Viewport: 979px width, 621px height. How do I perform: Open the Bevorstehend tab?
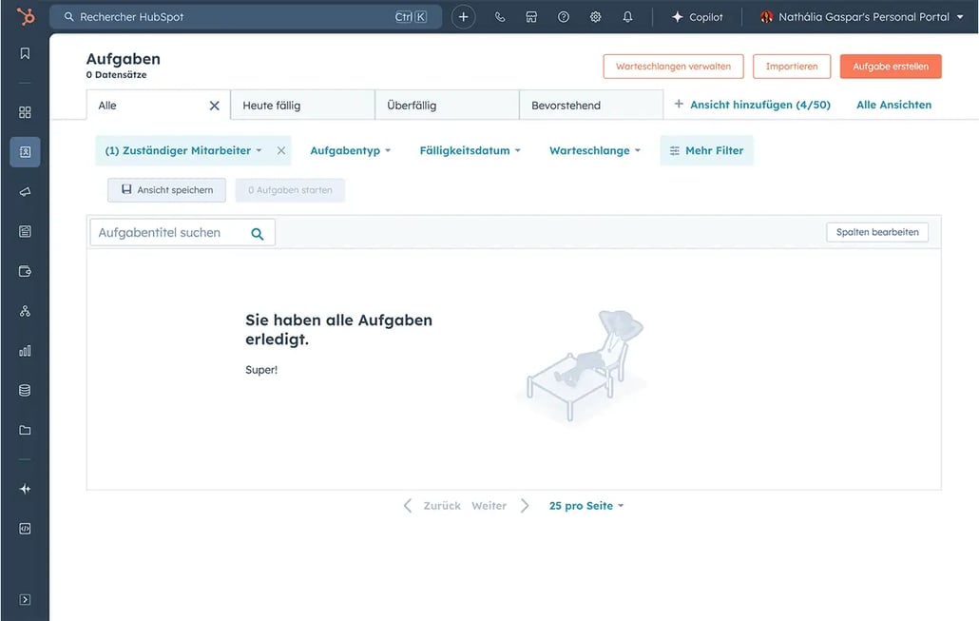[565, 105]
